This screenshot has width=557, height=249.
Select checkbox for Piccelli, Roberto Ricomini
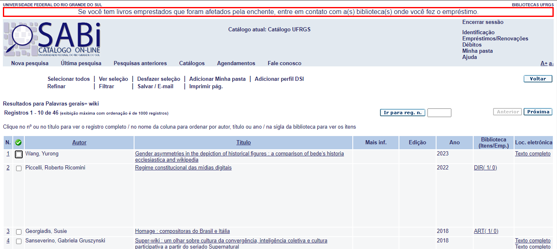coord(19,169)
